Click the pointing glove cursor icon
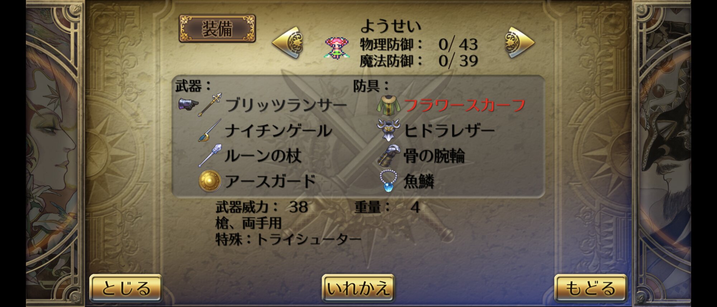This screenshot has height=307, width=717. pos(188,104)
